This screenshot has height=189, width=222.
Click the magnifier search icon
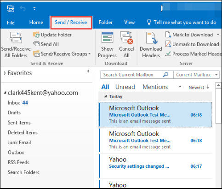coord(165,75)
